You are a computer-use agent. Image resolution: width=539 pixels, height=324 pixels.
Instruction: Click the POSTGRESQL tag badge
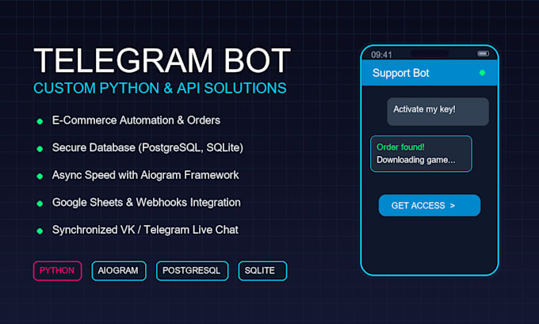pyautogui.click(x=192, y=271)
